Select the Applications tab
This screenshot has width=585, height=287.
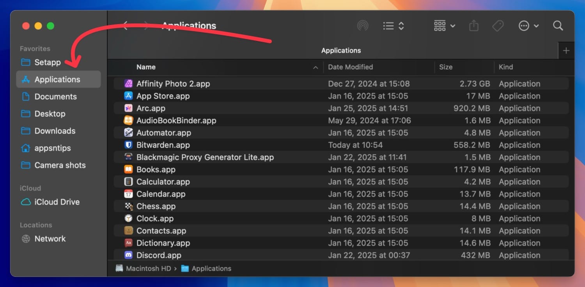pyautogui.click(x=341, y=51)
